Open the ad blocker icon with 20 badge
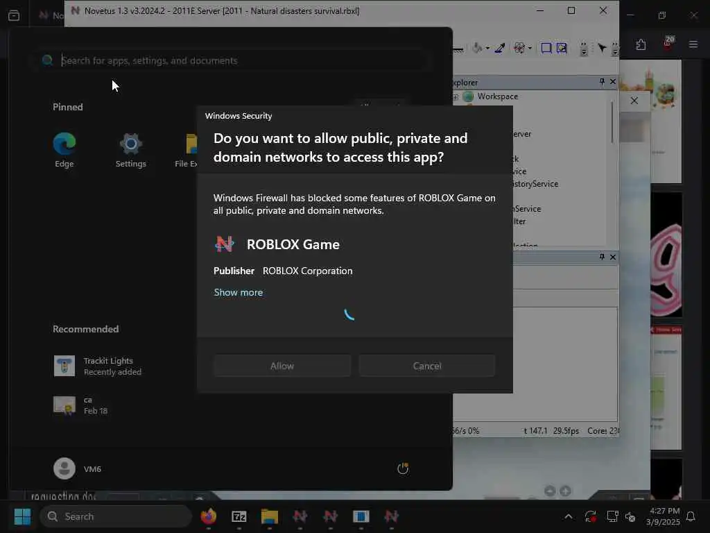The height and width of the screenshot is (533, 710). point(668,44)
